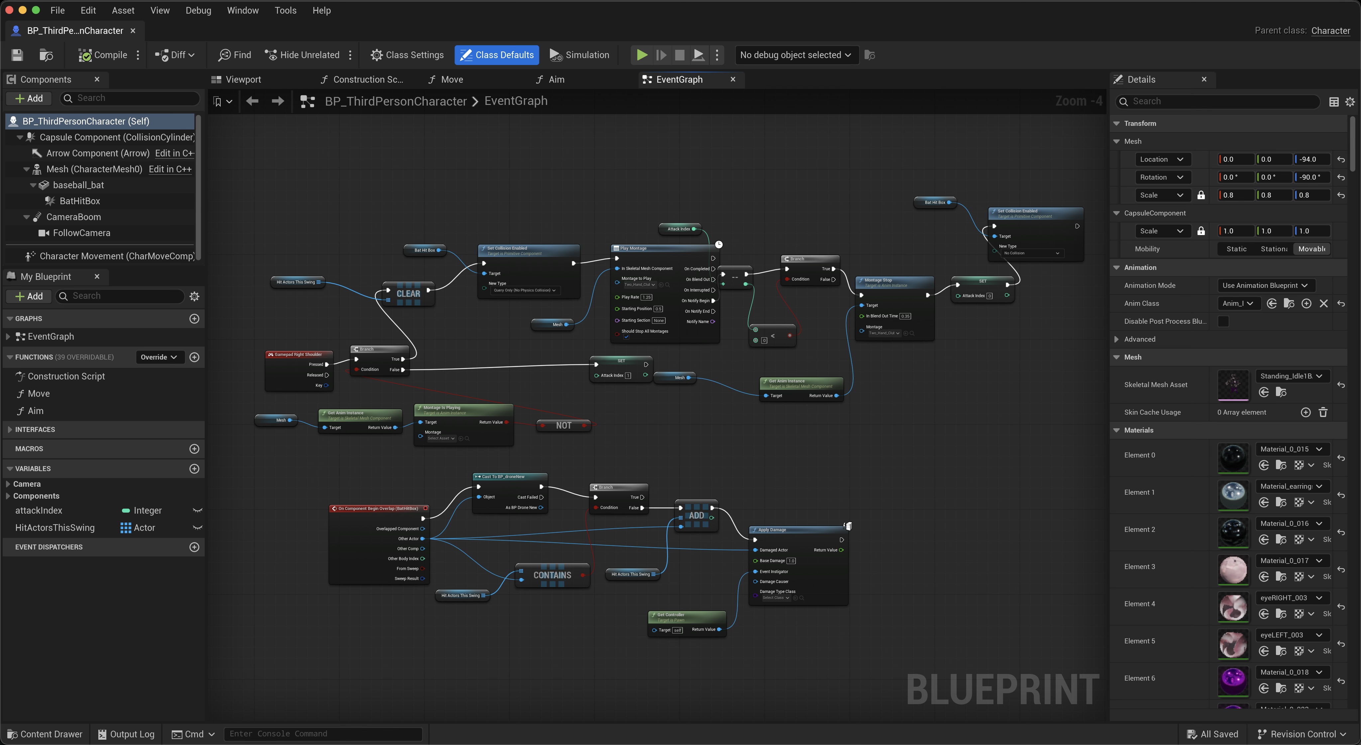
Task: Collapse the Materials section
Action: click(x=1116, y=430)
